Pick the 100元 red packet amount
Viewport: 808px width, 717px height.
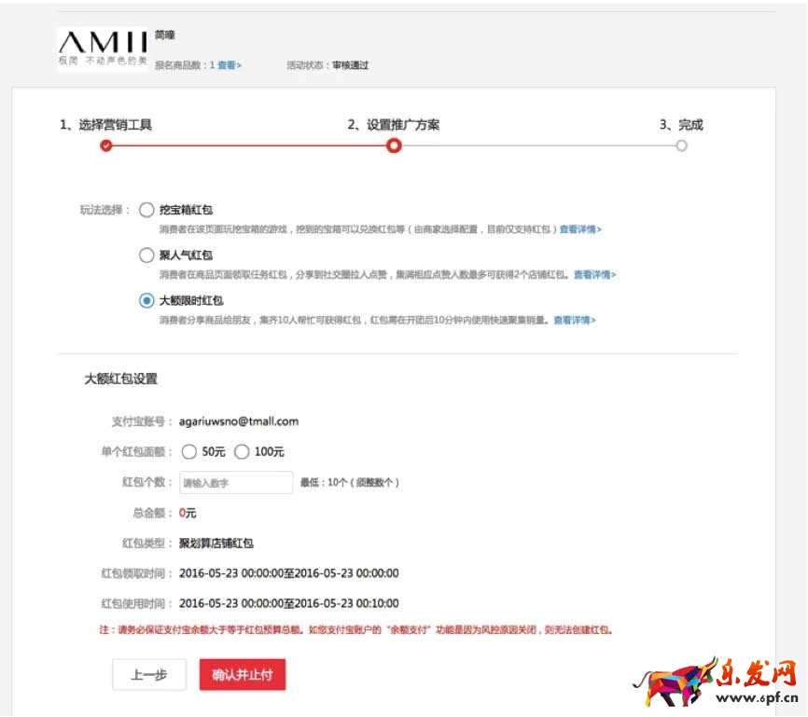[x=243, y=451]
